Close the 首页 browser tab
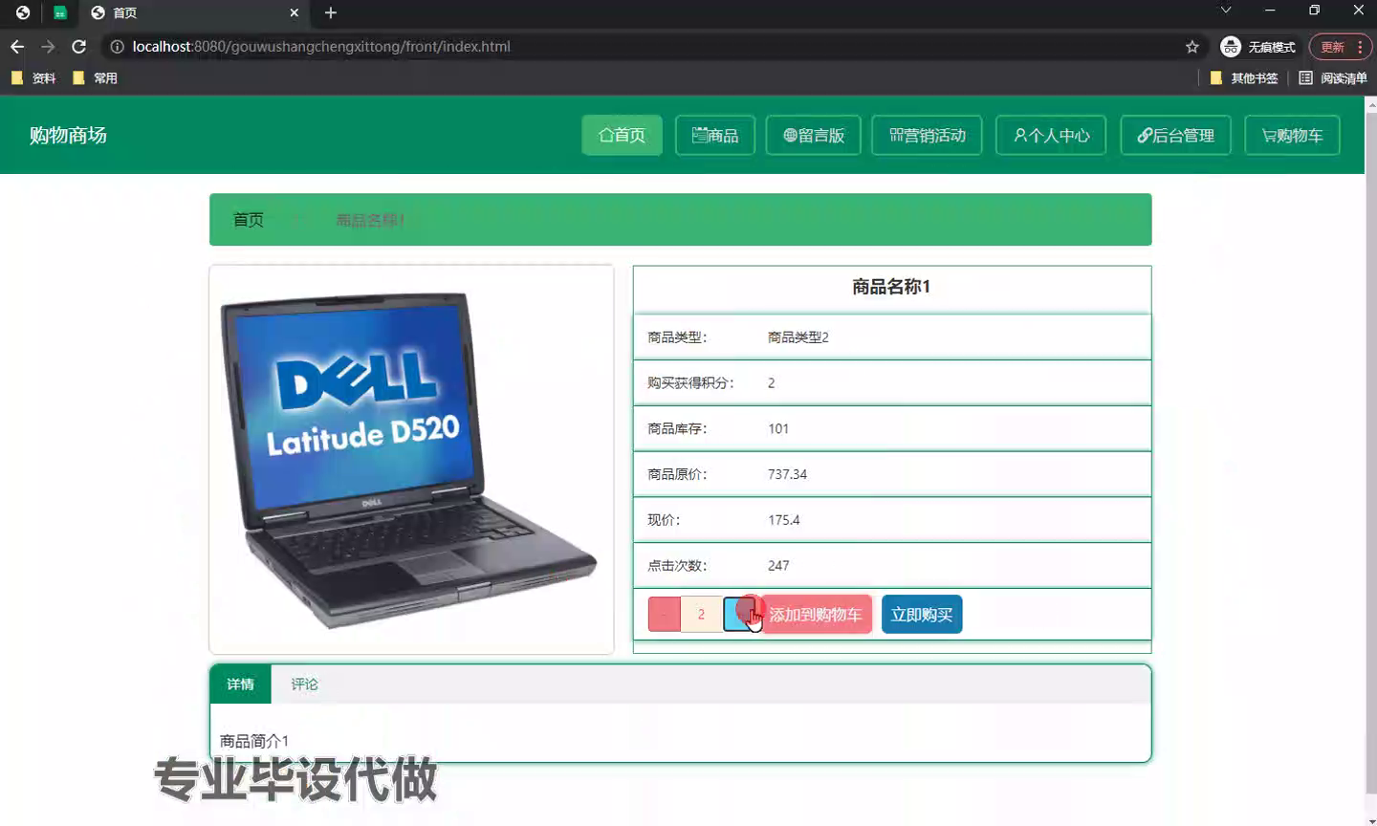Screen dimensions: 1377x826 294,12
